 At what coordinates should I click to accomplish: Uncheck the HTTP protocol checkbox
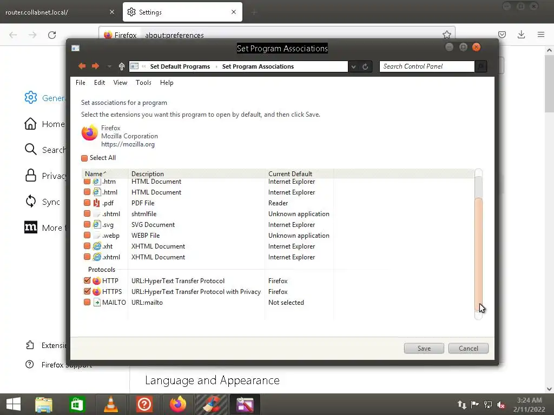coord(87,280)
